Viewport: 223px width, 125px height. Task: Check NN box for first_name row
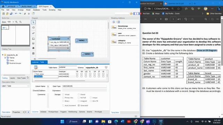pyautogui.click(x=82, y=74)
